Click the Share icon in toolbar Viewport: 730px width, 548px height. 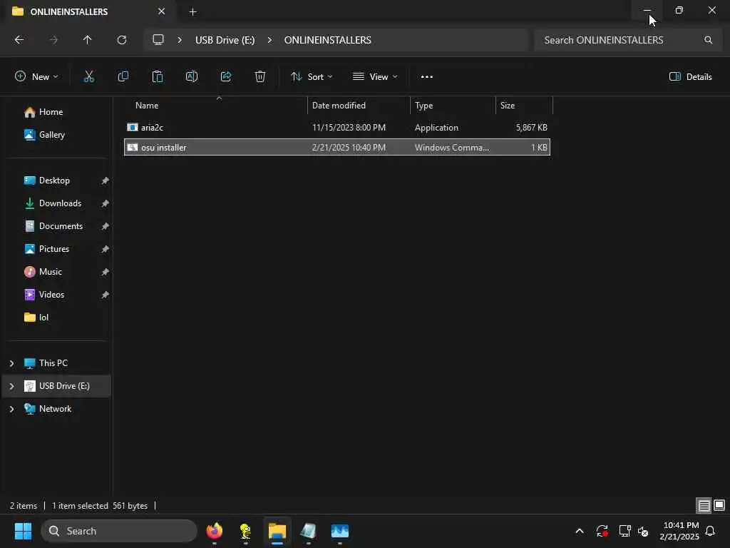pyautogui.click(x=226, y=76)
